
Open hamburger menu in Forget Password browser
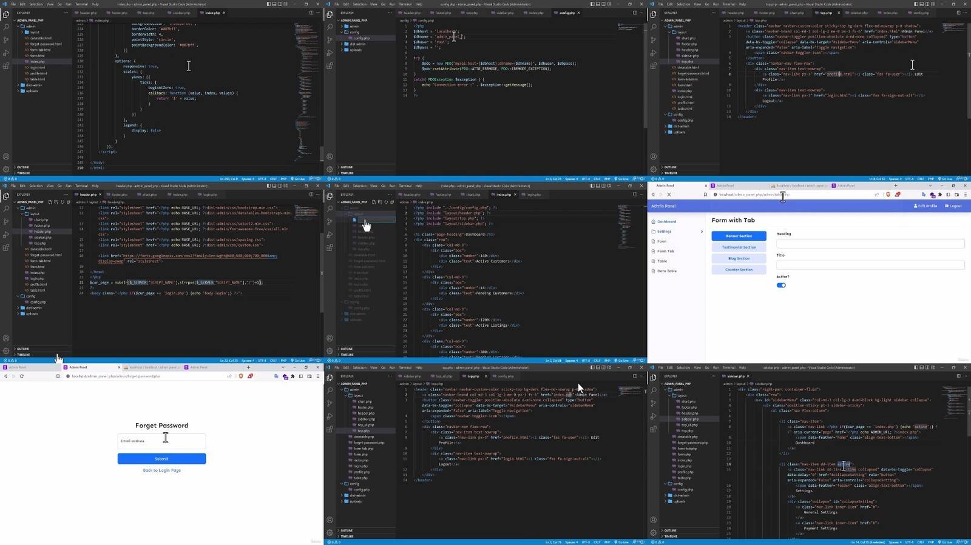pos(317,376)
